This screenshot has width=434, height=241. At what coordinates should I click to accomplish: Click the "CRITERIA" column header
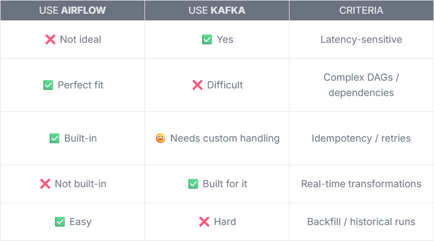point(361,10)
